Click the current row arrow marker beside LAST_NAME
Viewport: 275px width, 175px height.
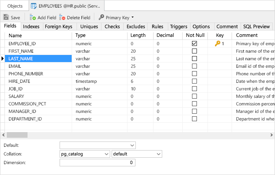(3, 58)
